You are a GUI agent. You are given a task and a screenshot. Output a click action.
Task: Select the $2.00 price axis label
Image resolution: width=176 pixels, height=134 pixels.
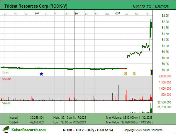coord(165,22)
